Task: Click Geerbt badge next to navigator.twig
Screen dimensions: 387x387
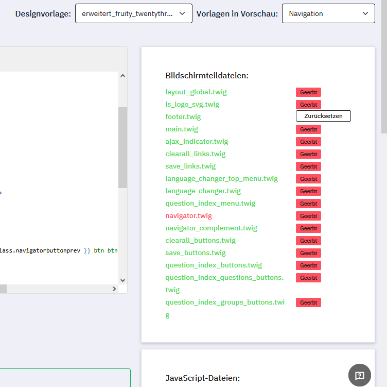Action: point(308,216)
